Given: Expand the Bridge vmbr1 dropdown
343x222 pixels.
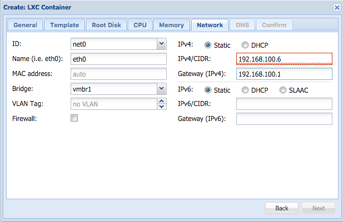Looking at the screenshot, I should [162, 89].
